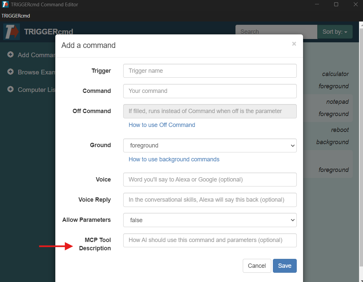Focus the MCP Tool Description field
The image size is (363, 282).
click(210, 240)
